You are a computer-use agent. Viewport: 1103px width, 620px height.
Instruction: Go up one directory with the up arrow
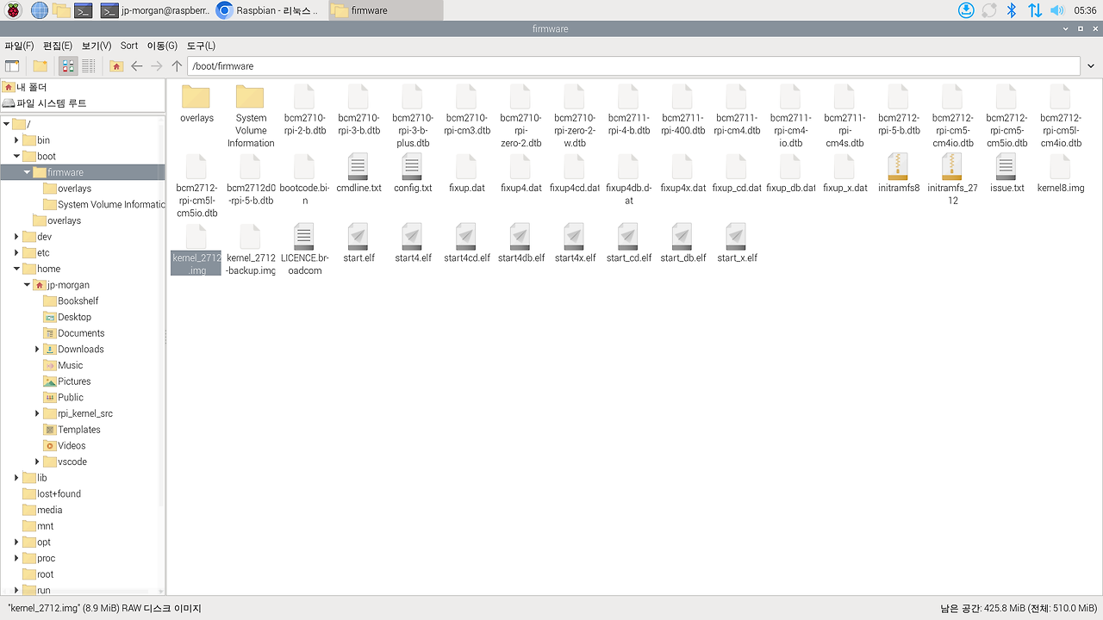[x=177, y=65]
